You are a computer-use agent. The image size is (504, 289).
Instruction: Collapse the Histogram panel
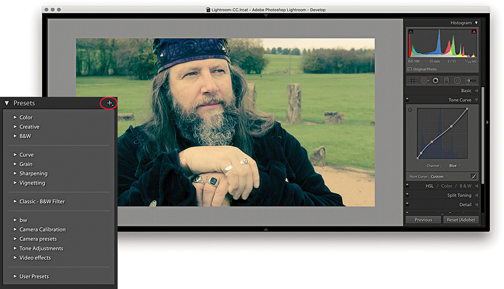(x=476, y=23)
